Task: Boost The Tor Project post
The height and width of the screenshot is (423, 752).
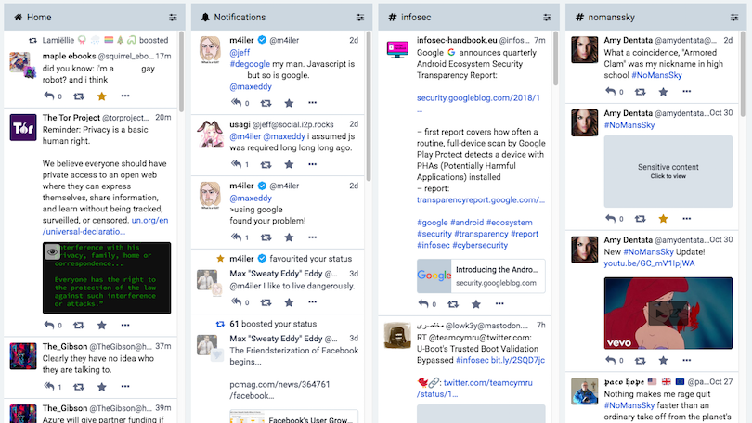Action: [x=79, y=326]
